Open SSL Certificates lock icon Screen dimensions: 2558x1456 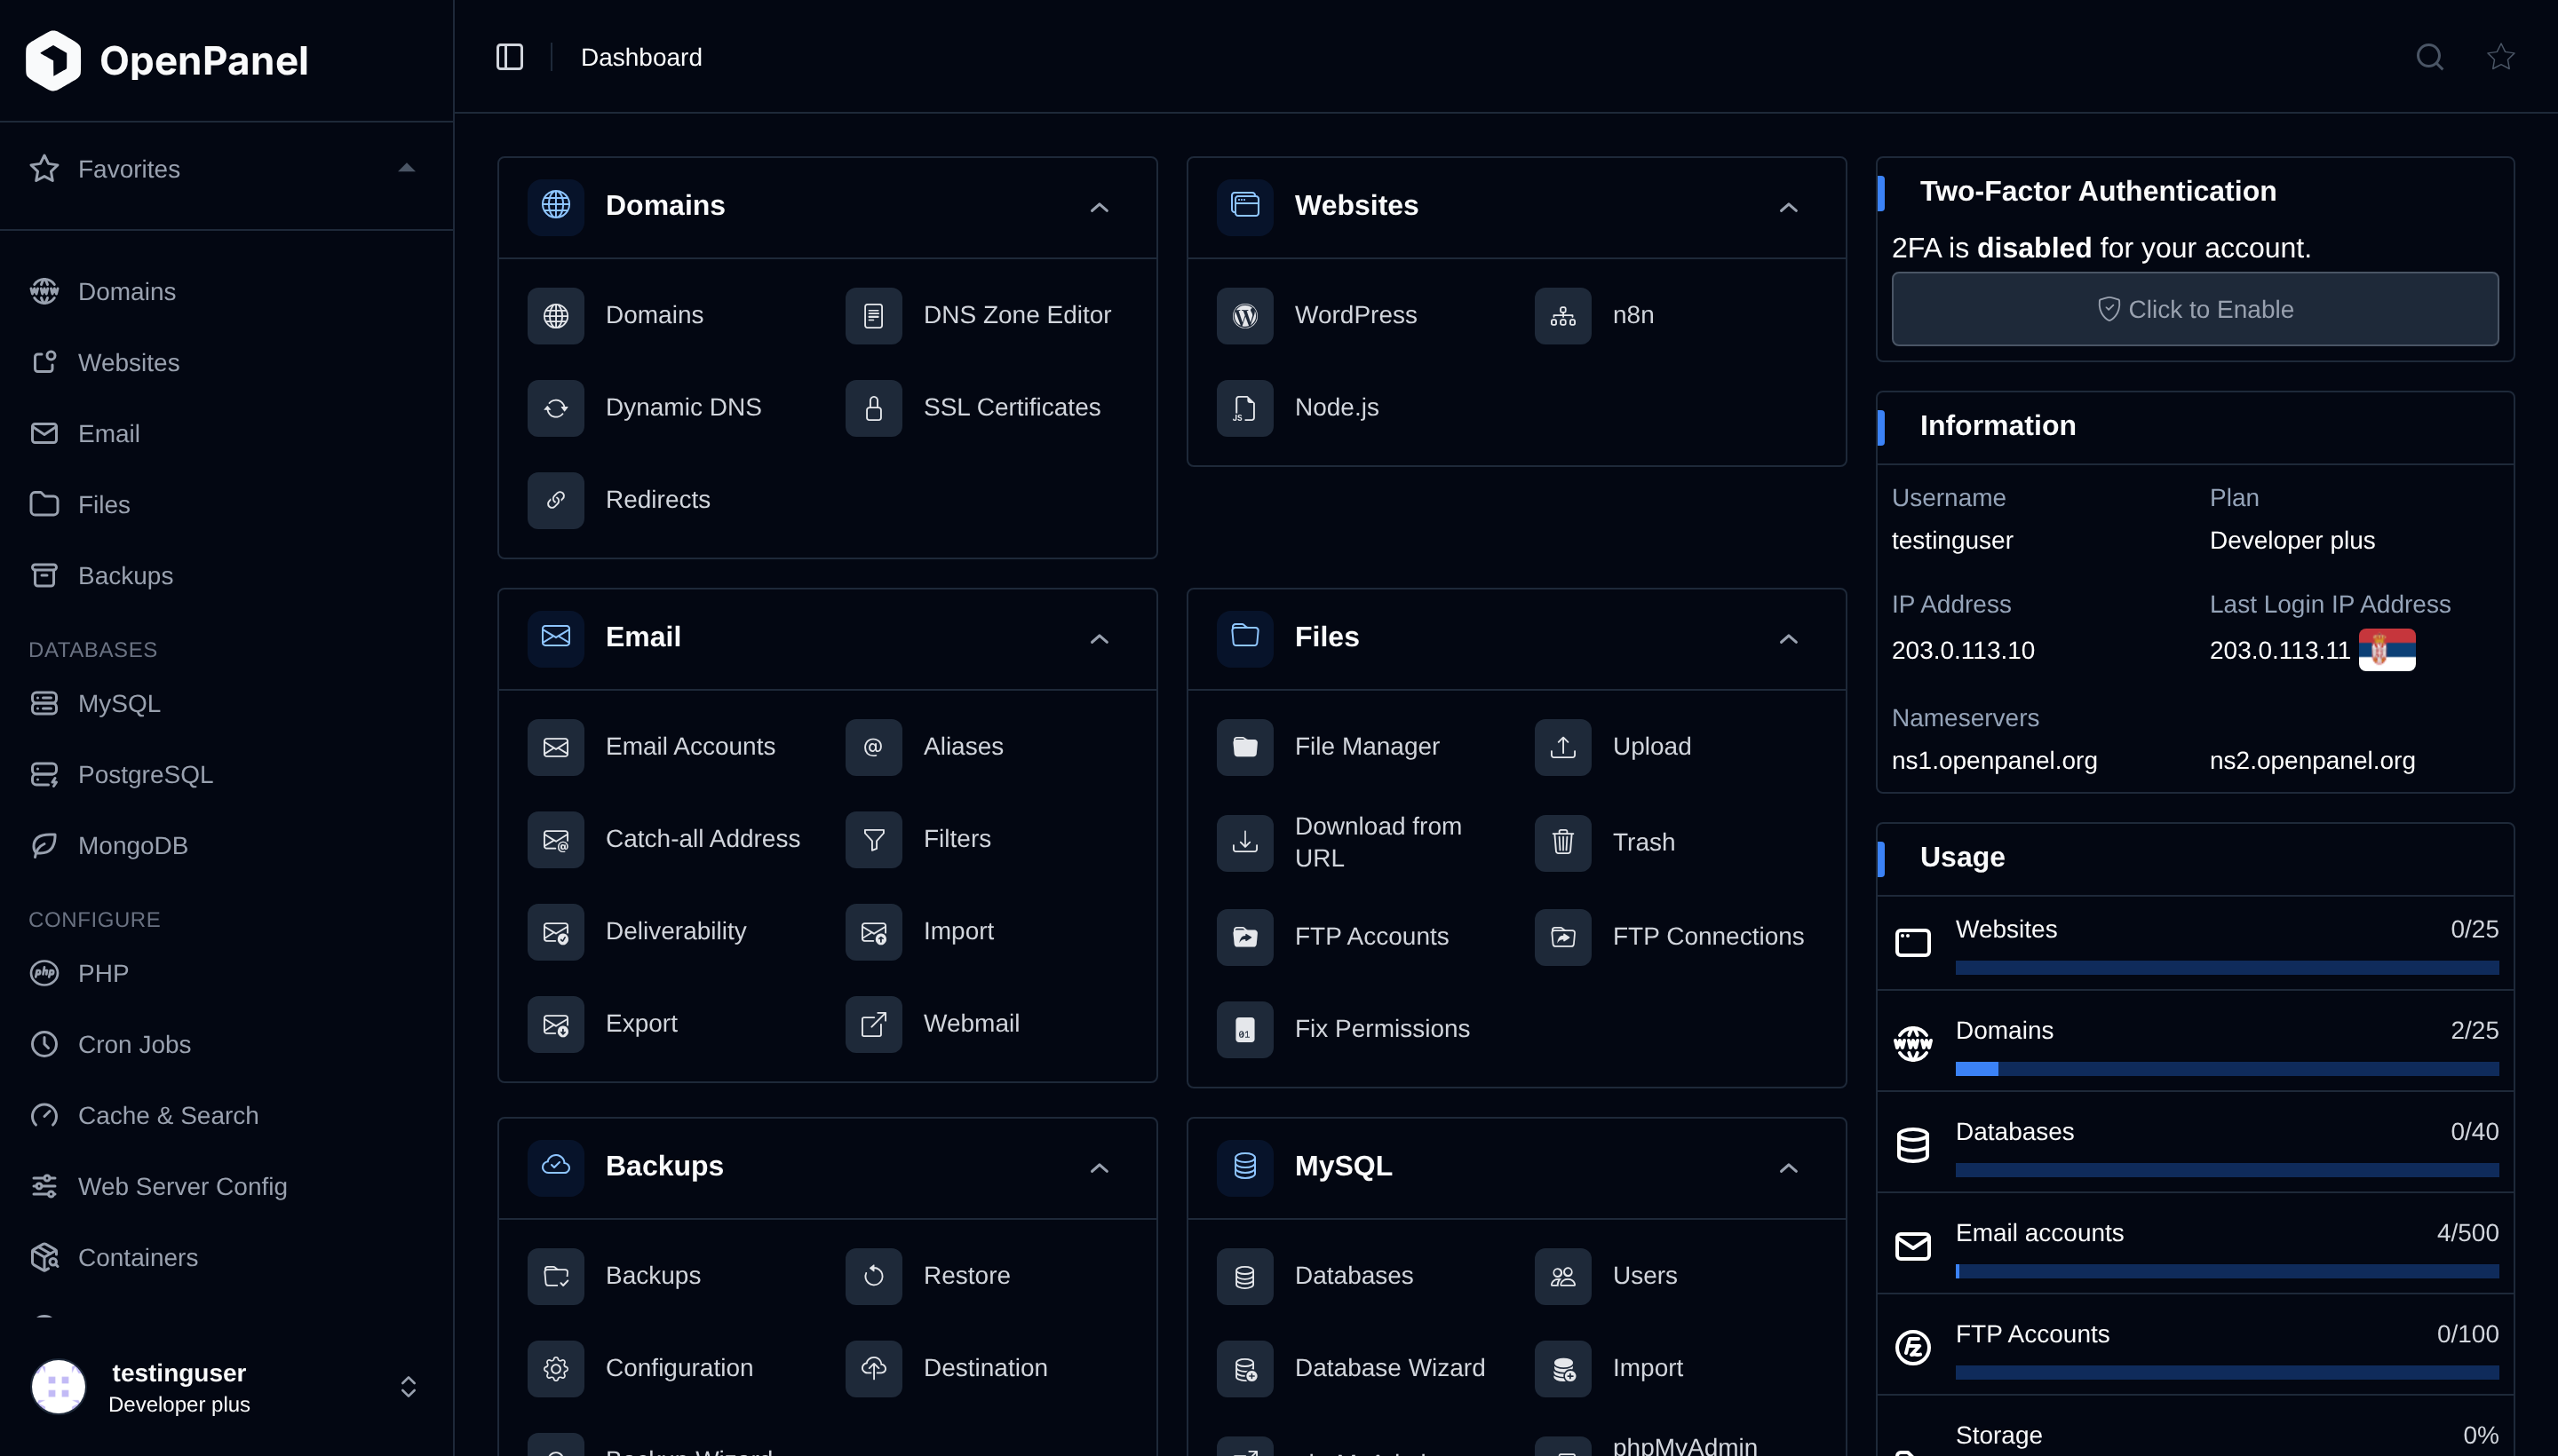coord(873,408)
